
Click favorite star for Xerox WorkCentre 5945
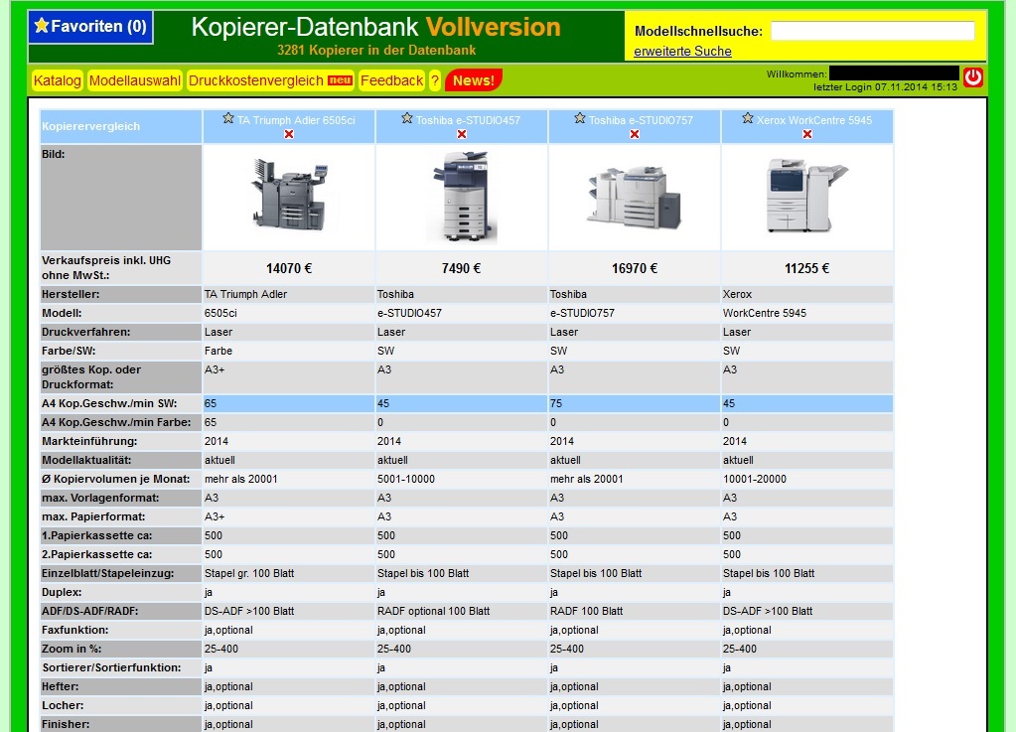(x=748, y=118)
